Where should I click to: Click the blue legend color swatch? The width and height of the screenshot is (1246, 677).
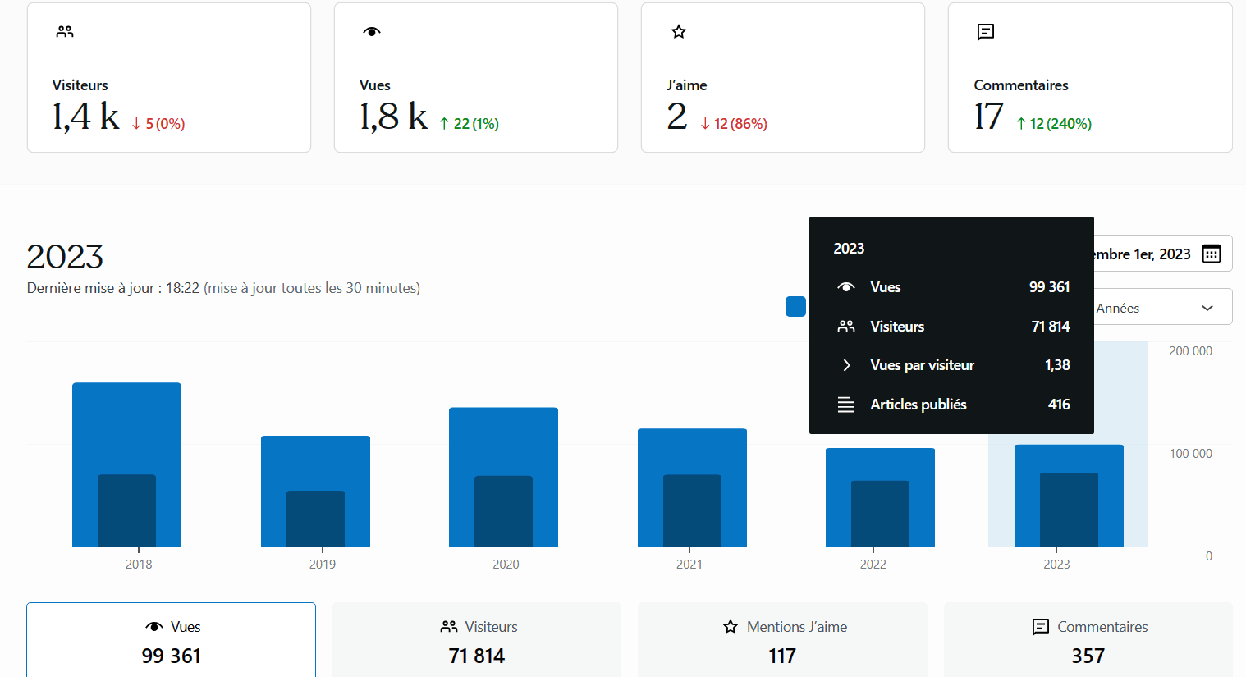[795, 306]
